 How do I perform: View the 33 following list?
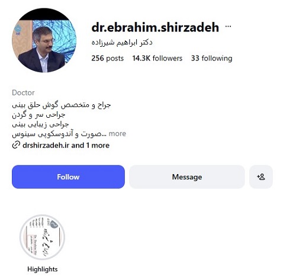point(211,58)
